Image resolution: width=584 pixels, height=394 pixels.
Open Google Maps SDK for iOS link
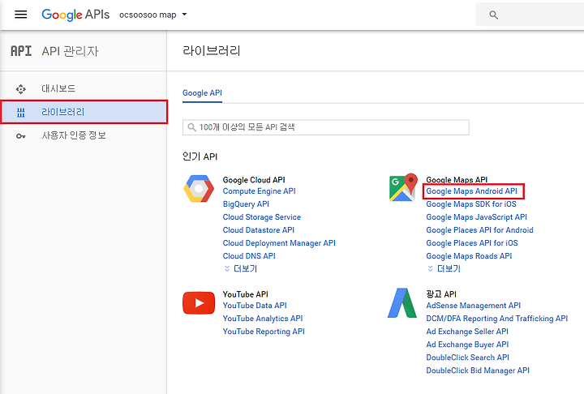coord(471,204)
